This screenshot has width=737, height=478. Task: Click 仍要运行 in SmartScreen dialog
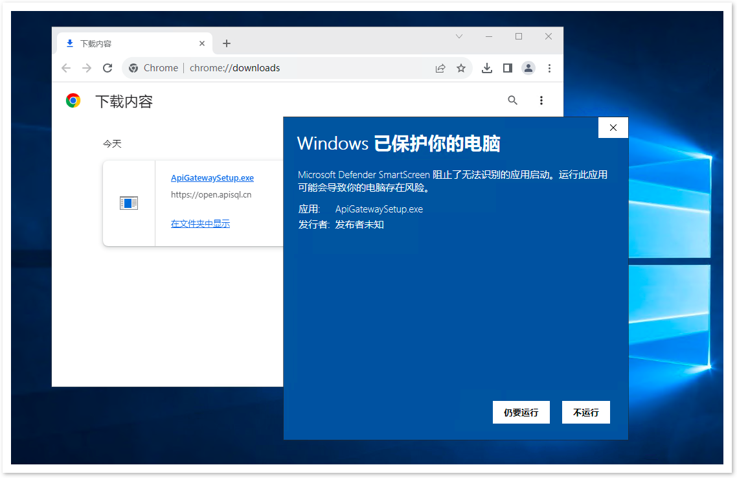pos(521,412)
